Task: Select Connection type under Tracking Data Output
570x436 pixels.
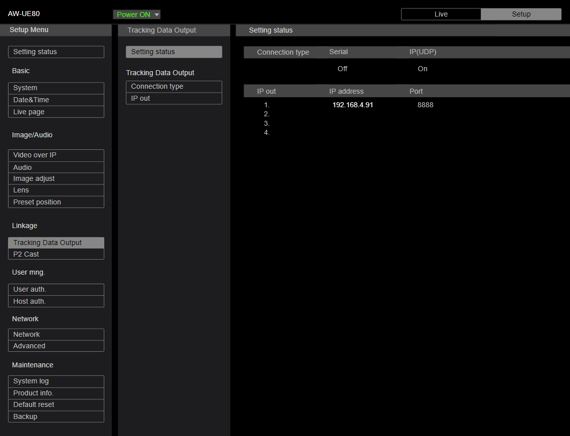Action: point(174,87)
